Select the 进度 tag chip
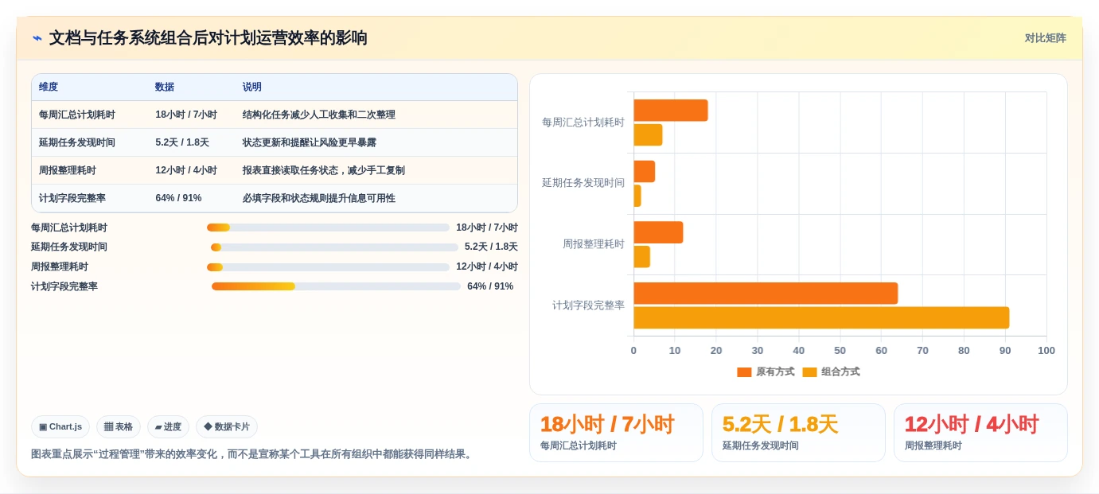This screenshot has height=494, width=1099. pos(168,427)
